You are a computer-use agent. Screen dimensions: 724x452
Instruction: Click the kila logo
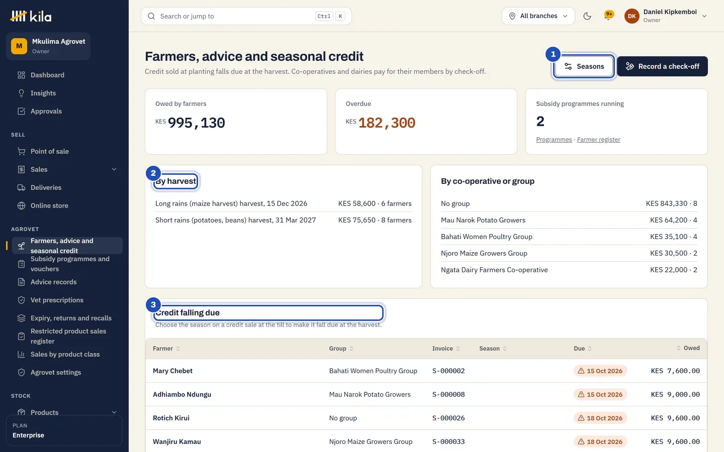(31, 17)
